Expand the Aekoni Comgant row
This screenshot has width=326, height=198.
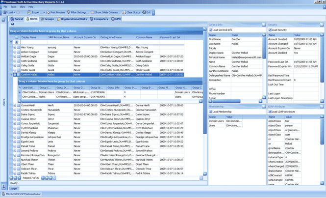pyautogui.click(x=15, y=52)
